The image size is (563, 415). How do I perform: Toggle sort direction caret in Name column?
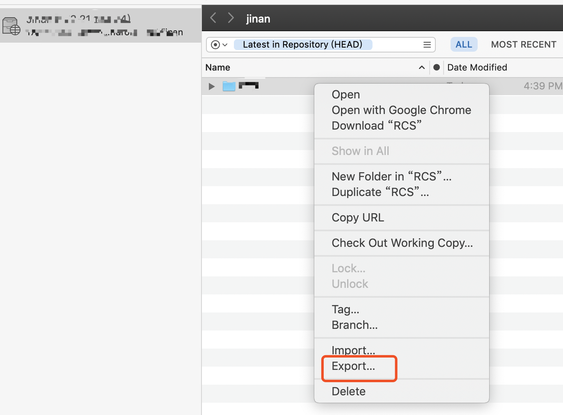[421, 67]
